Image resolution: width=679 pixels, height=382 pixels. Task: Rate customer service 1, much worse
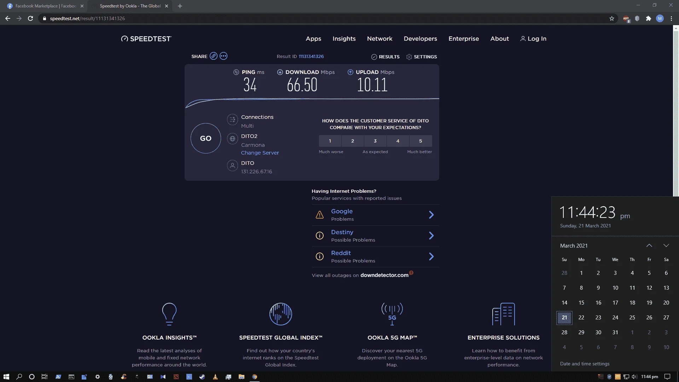pos(330,141)
